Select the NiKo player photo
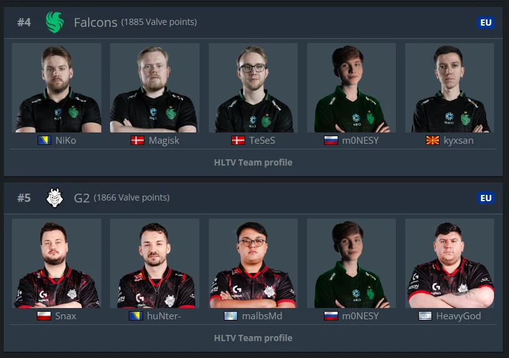This screenshot has width=509, height=358. (56, 87)
